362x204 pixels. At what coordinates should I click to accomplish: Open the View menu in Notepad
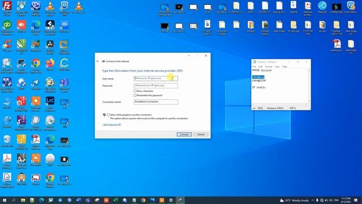(x=277, y=67)
